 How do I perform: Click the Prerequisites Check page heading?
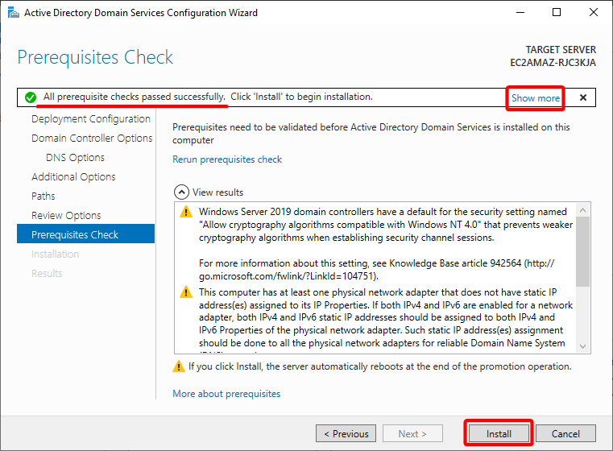coord(95,57)
